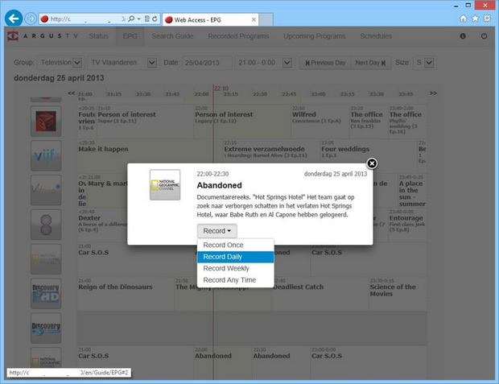The image size is (499, 384).
Task: Click the Date field showing 25/04/2013
Action: click(x=207, y=63)
